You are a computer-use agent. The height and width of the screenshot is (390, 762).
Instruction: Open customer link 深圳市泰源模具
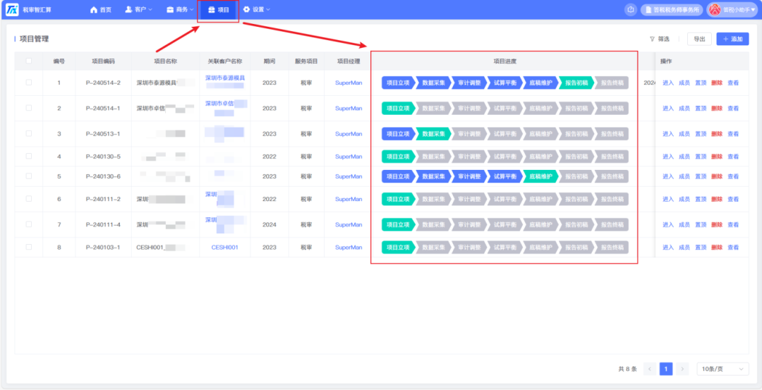coord(224,78)
